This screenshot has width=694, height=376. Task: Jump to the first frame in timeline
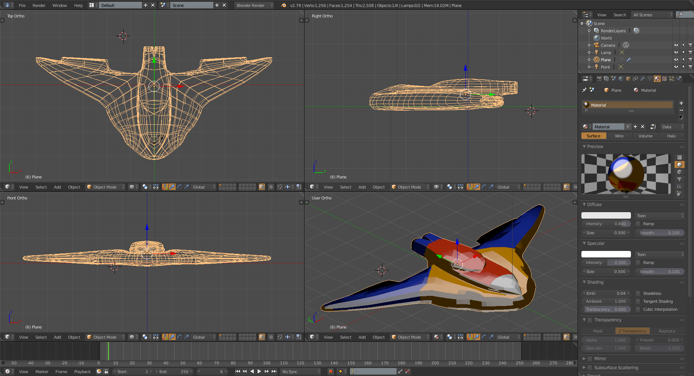238,371
